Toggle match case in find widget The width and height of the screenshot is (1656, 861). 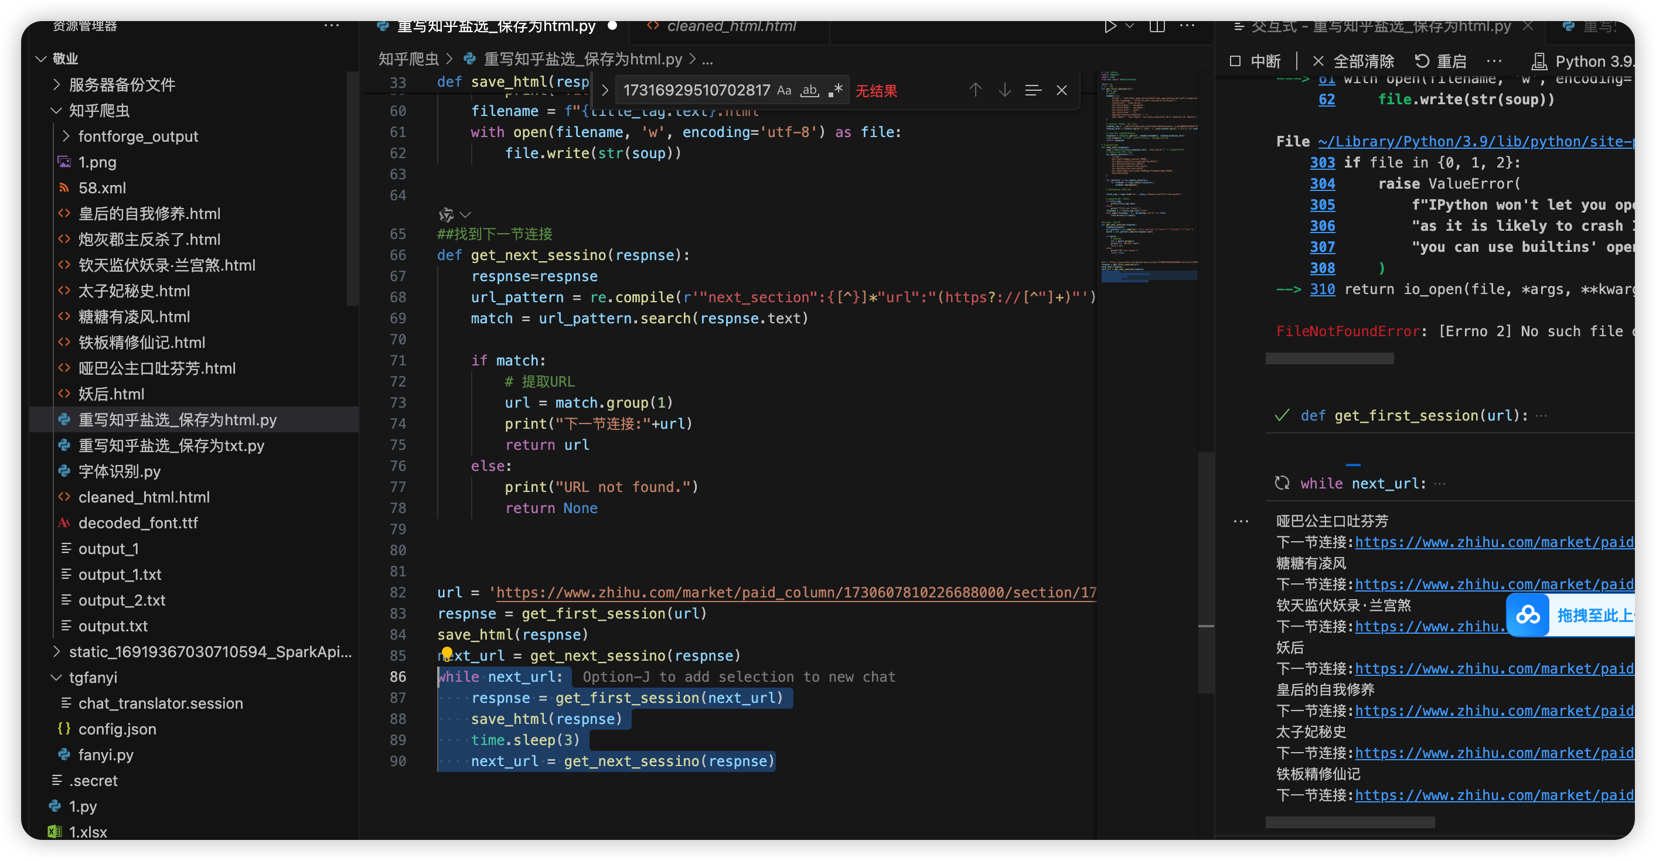click(783, 91)
